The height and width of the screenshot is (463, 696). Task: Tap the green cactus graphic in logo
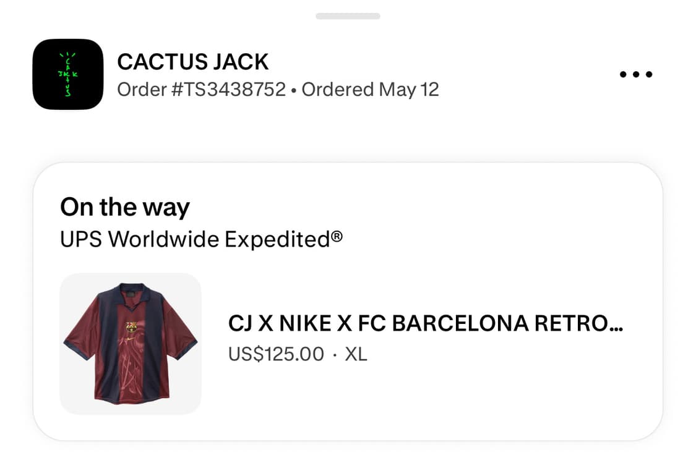click(68, 74)
